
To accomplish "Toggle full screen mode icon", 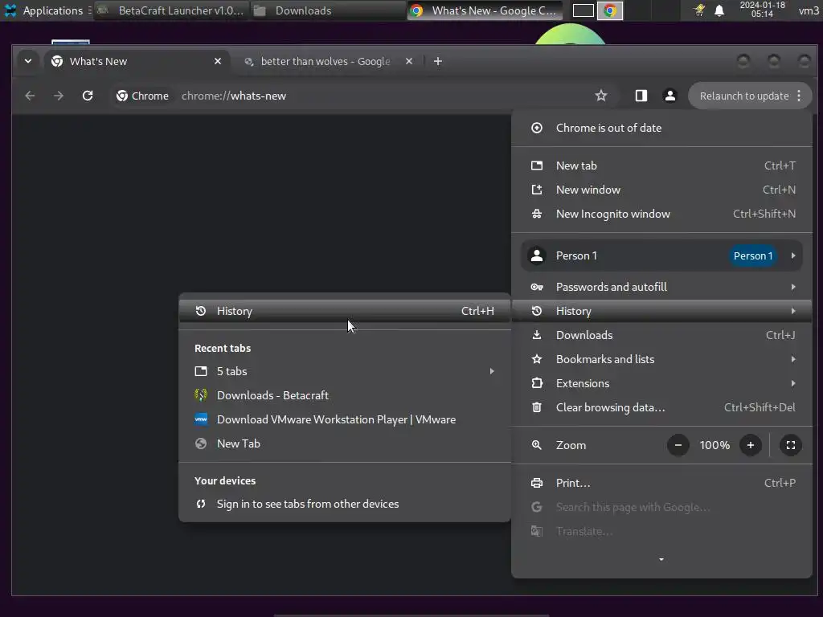I will click(791, 445).
